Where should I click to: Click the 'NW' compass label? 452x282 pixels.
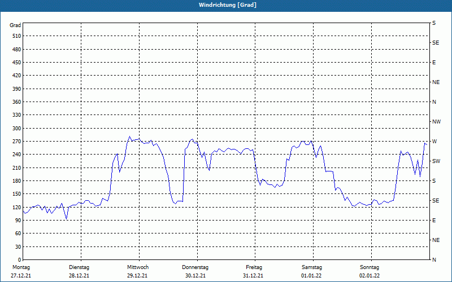point(436,122)
